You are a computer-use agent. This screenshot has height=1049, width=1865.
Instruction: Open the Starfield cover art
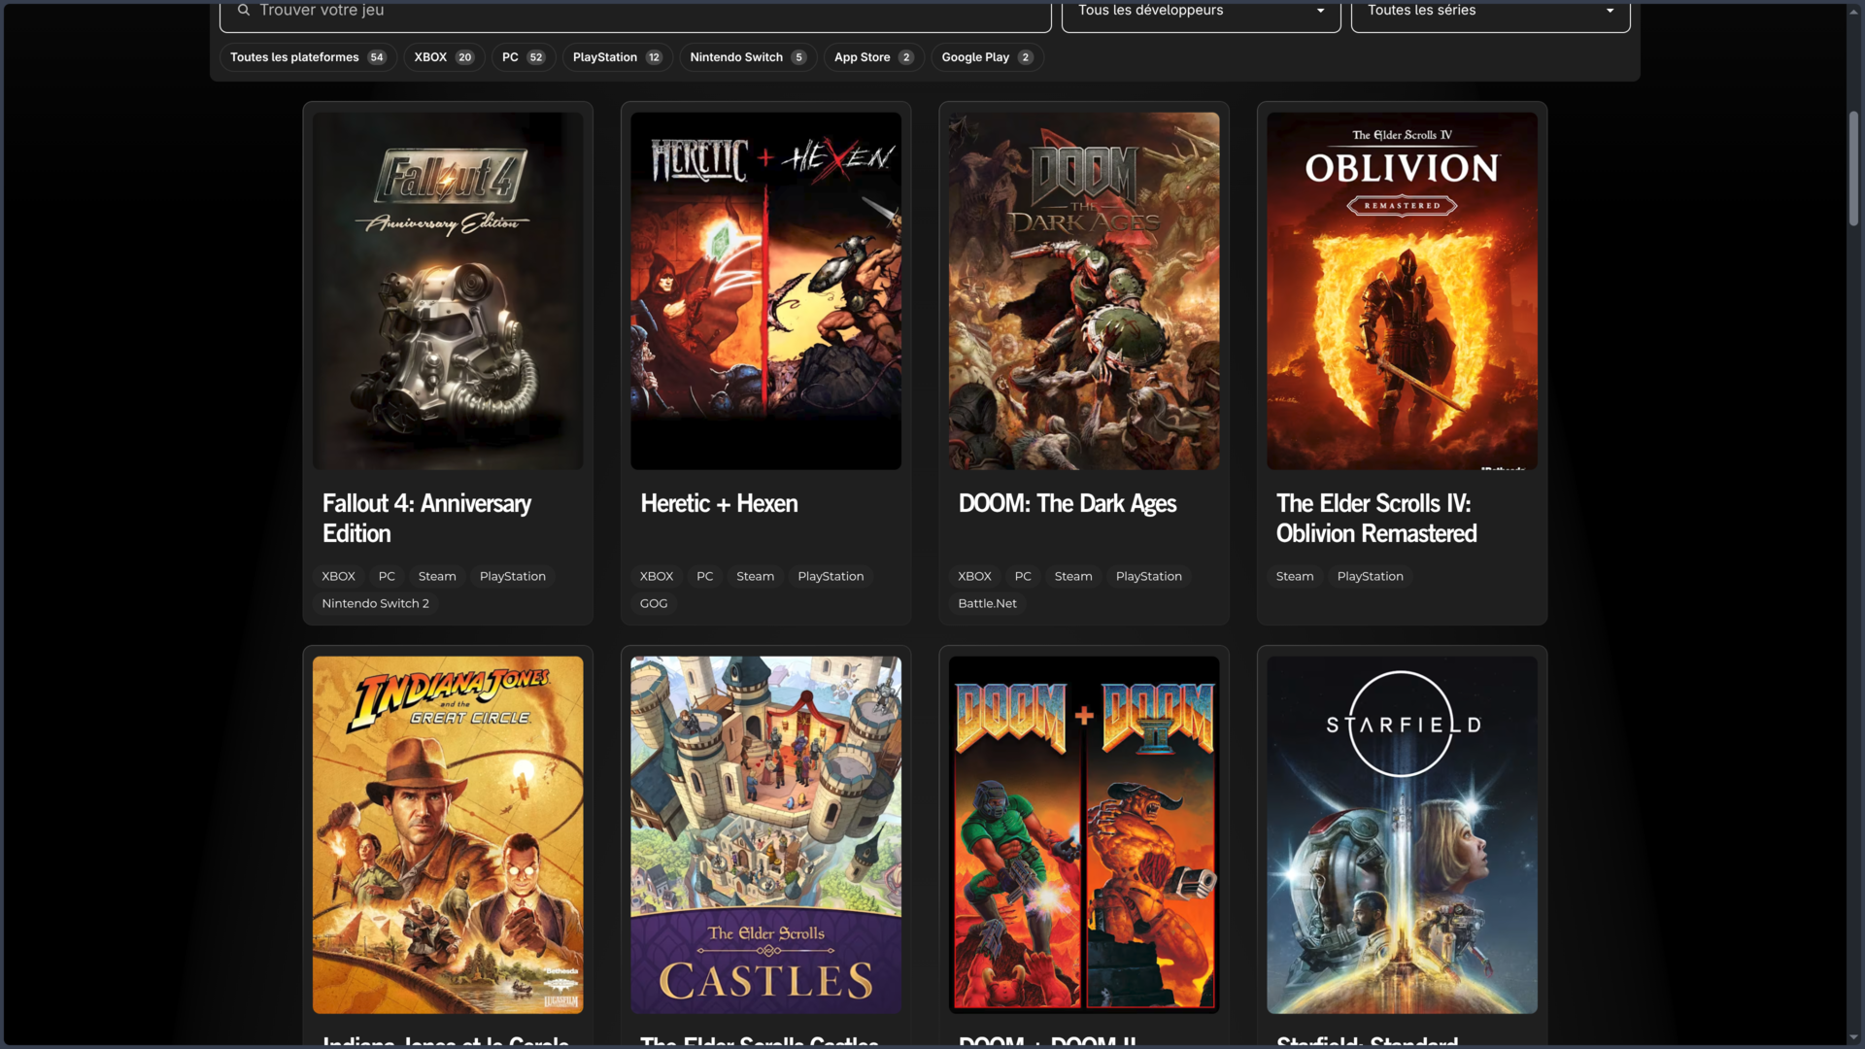(1402, 834)
